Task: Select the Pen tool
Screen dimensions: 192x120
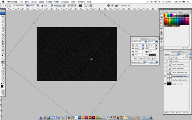Action: (x=3, y=59)
